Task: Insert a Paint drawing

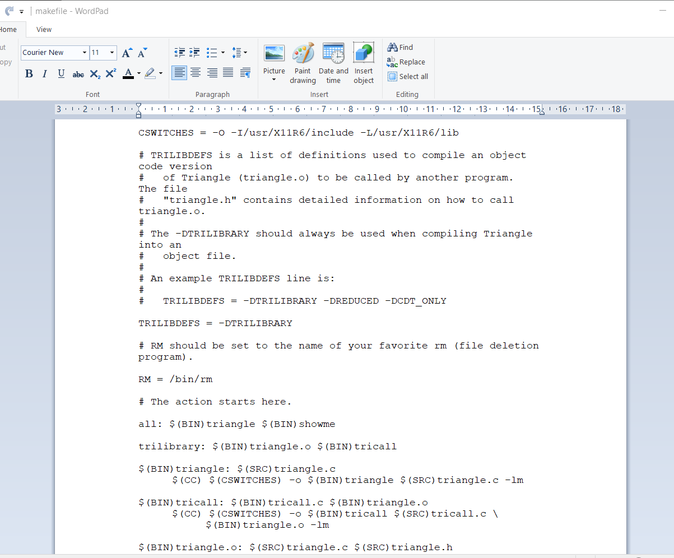Action: (303, 63)
